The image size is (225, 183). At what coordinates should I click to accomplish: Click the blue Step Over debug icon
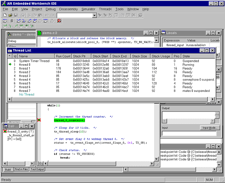tap(18, 21)
